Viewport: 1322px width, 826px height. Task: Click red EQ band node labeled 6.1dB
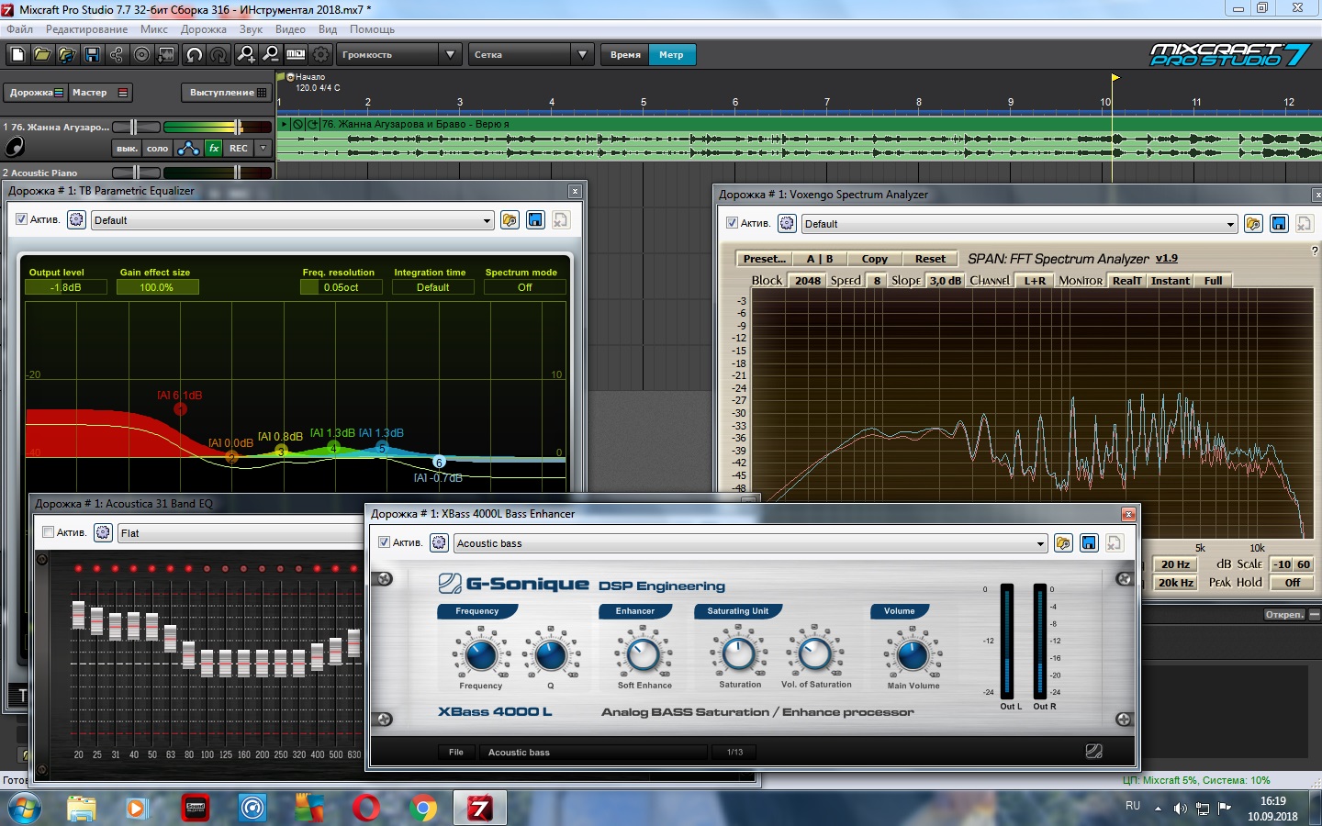click(181, 408)
